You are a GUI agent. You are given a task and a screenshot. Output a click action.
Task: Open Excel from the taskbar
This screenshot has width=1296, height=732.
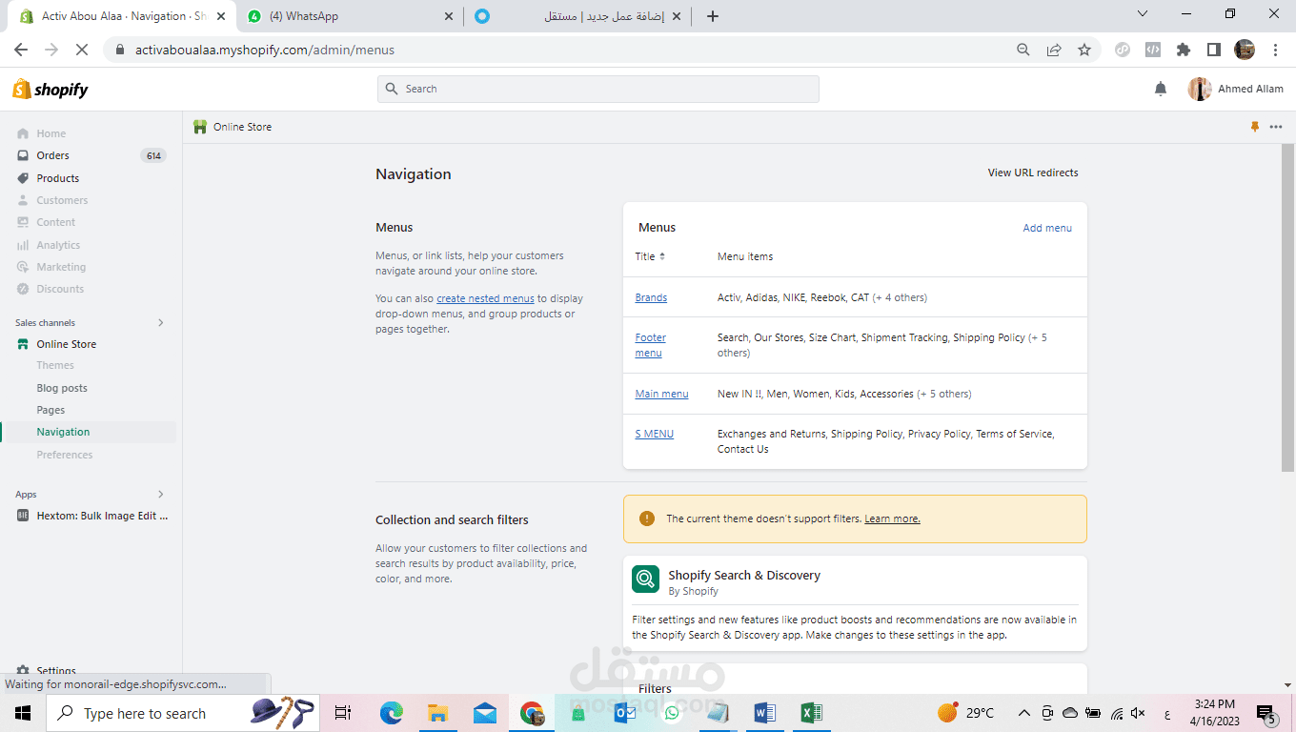(811, 713)
